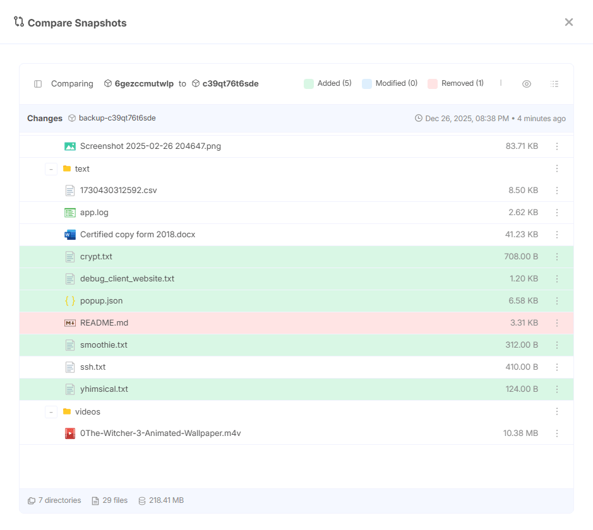Viewport: 593px width, 530px height.
Task: Select the smoothie.txt file row
Action: pos(104,345)
